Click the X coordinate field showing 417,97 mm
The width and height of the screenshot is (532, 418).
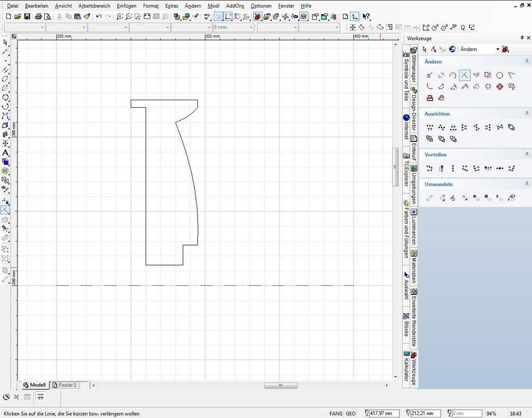384,414
